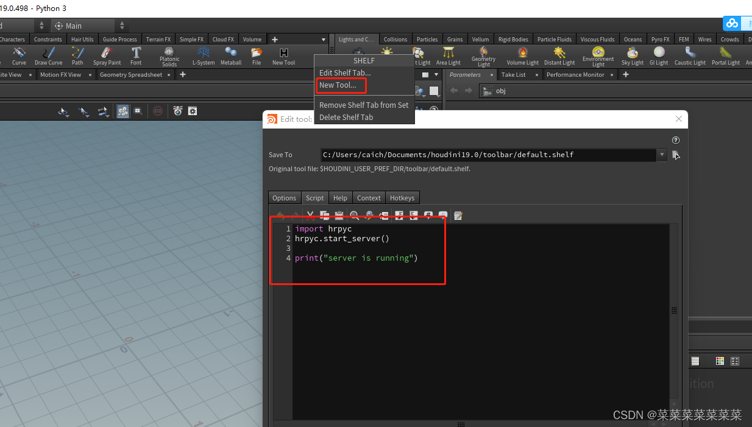Open external editor notepad icon in script toolbar

(458, 215)
